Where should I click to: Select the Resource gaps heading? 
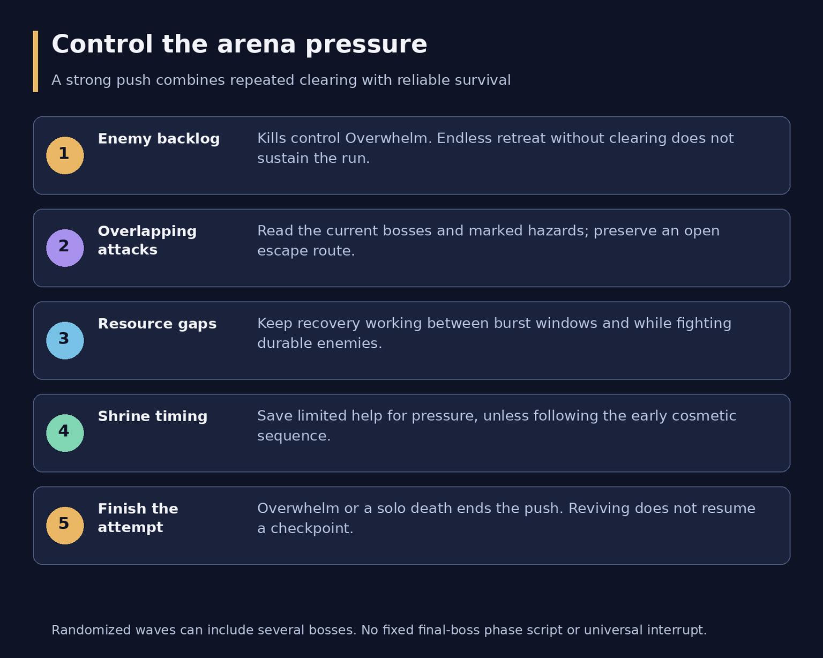[x=157, y=324]
